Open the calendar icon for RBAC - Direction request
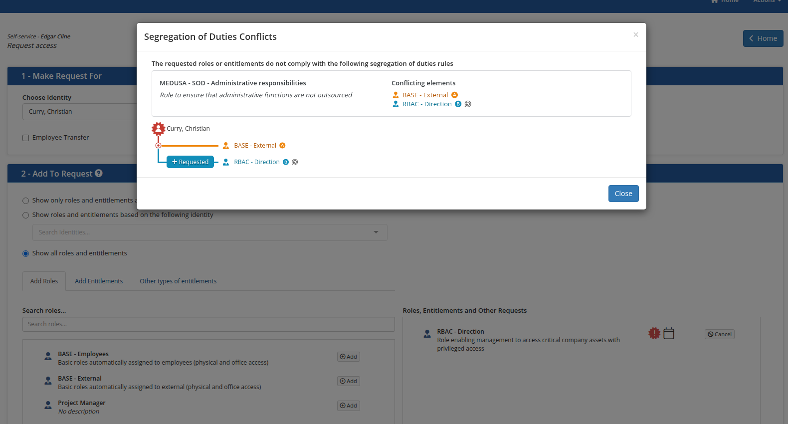This screenshot has width=788, height=424. tap(669, 333)
